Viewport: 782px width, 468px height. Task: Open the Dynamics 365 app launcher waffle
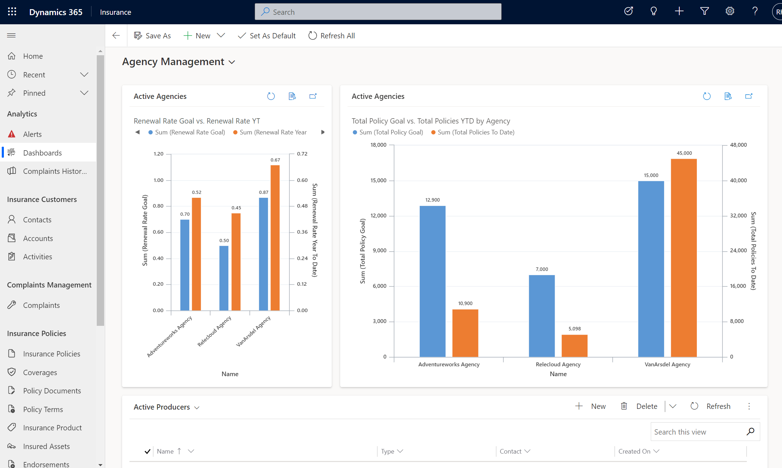[x=12, y=12]
